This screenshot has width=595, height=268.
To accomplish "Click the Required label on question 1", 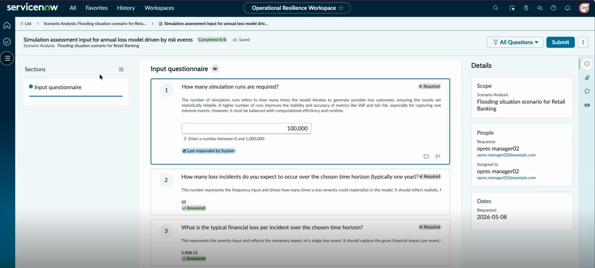I will [429, 86].
